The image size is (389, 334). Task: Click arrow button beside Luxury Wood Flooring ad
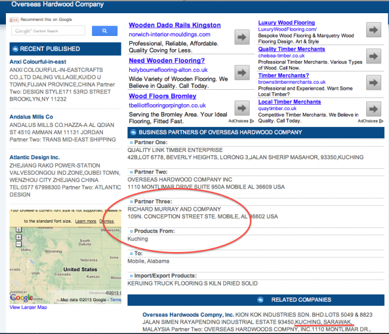(x=373, y=30)
